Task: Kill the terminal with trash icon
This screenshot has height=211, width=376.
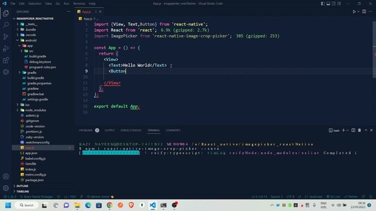Action: pos(360,130)
